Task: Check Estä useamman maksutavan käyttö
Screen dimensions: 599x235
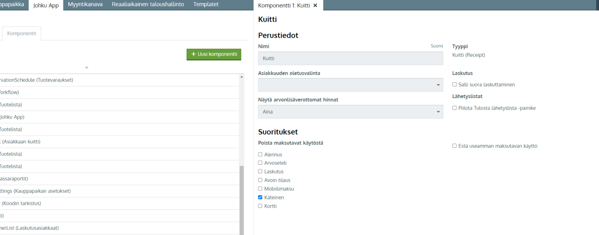Action: tap(454, 146)
